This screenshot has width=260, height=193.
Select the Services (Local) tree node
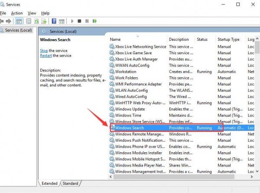16,30
